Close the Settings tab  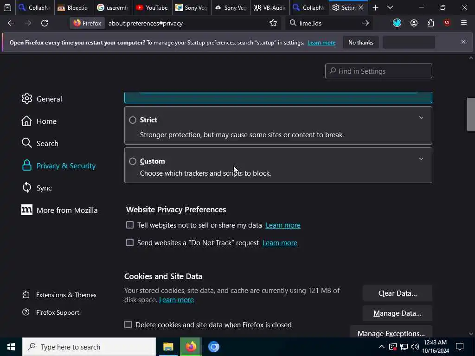click(361, 7)
